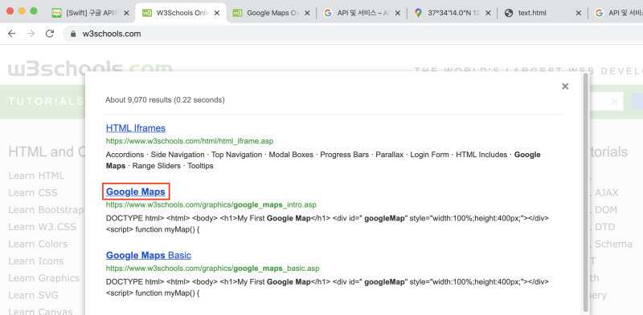Image resolution: width=643 pixels, height=315 pixels.
Task: Reload the w3schools page
Action: point(50,34)
